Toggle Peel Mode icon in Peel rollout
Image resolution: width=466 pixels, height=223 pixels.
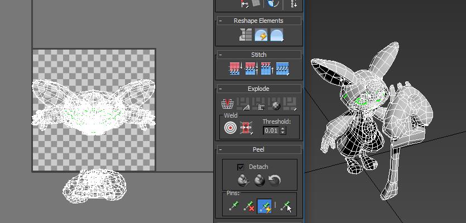259,180
